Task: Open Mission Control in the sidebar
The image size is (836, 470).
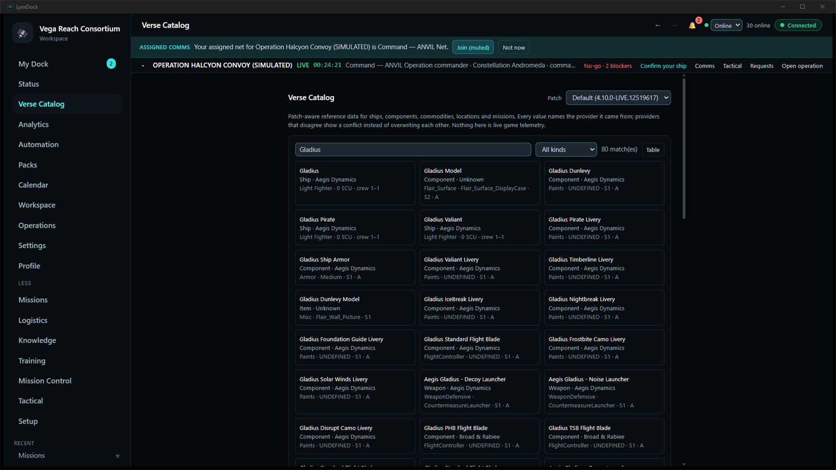Action: tap(67, 381)
